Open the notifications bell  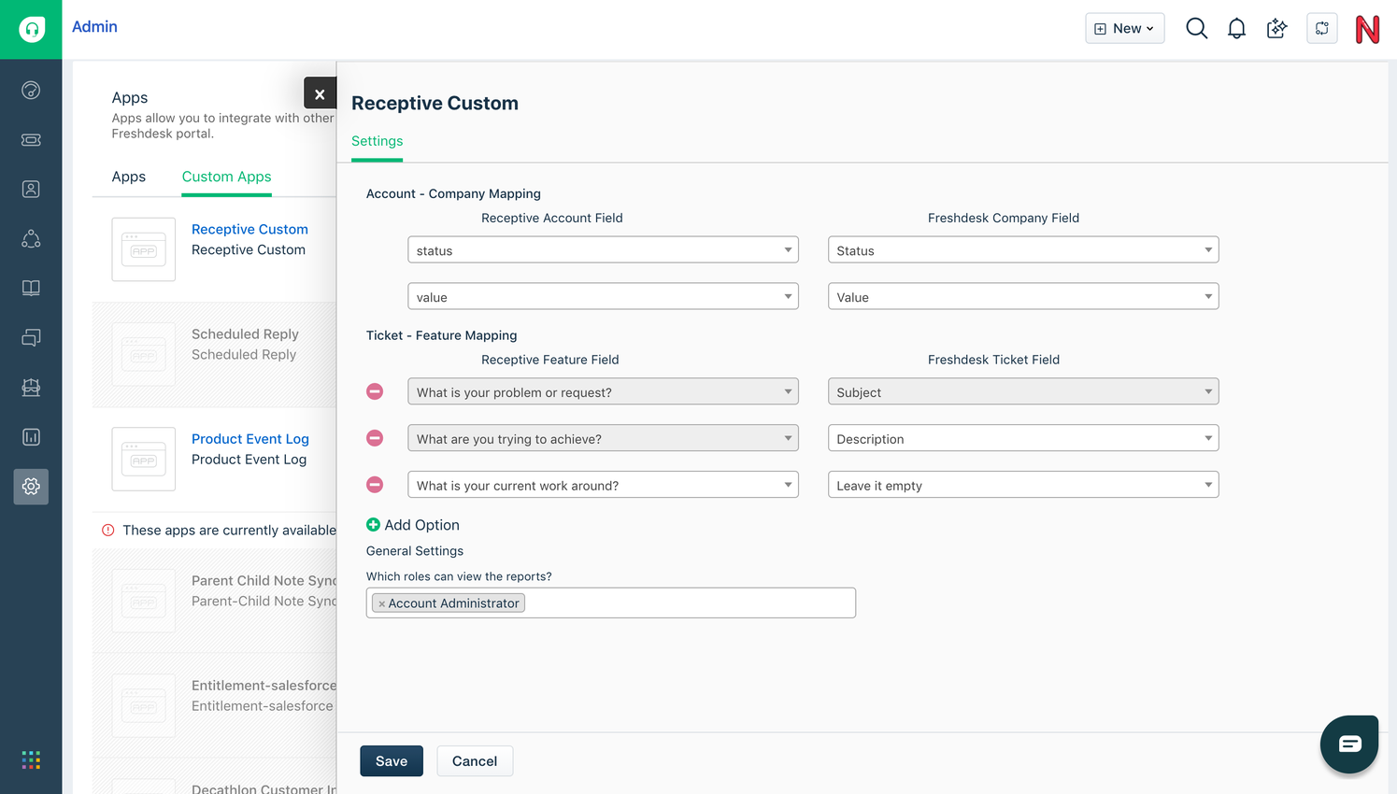pos(1236,28)
